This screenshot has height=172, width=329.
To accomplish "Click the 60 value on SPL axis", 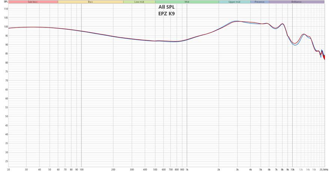I will point(6,98).
